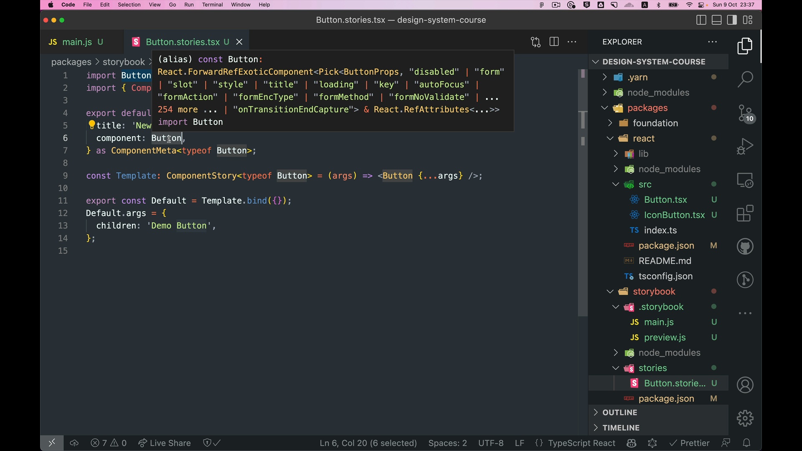Open changes compare icon in editor toolbar
Image resolution: width=802 pixels, height=451 pixels.
pos(536,42)
